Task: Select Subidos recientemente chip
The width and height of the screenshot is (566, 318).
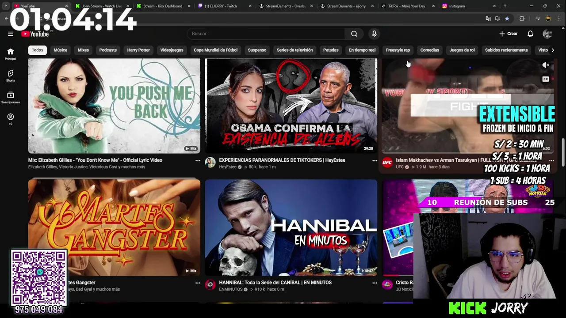Action: click(x=506, y=50)
